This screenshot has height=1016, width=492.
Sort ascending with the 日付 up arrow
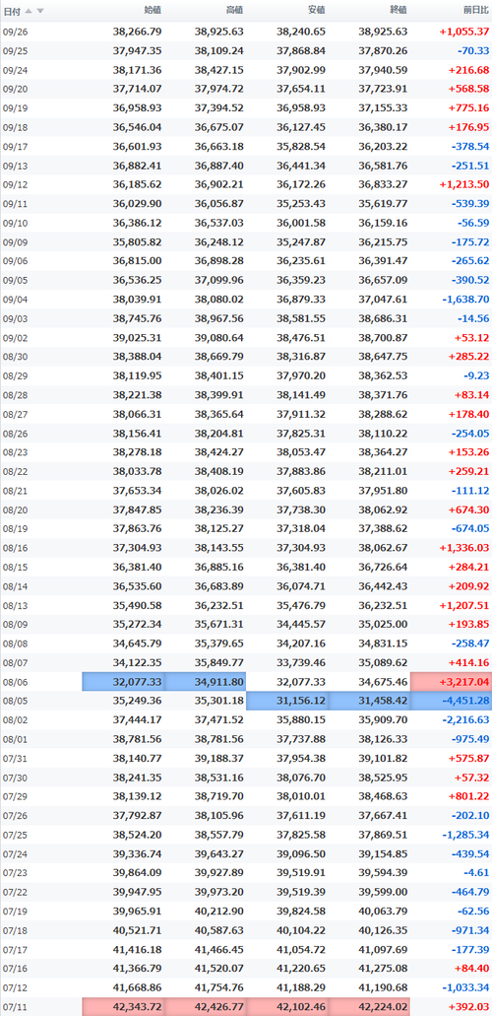point(29,11)
